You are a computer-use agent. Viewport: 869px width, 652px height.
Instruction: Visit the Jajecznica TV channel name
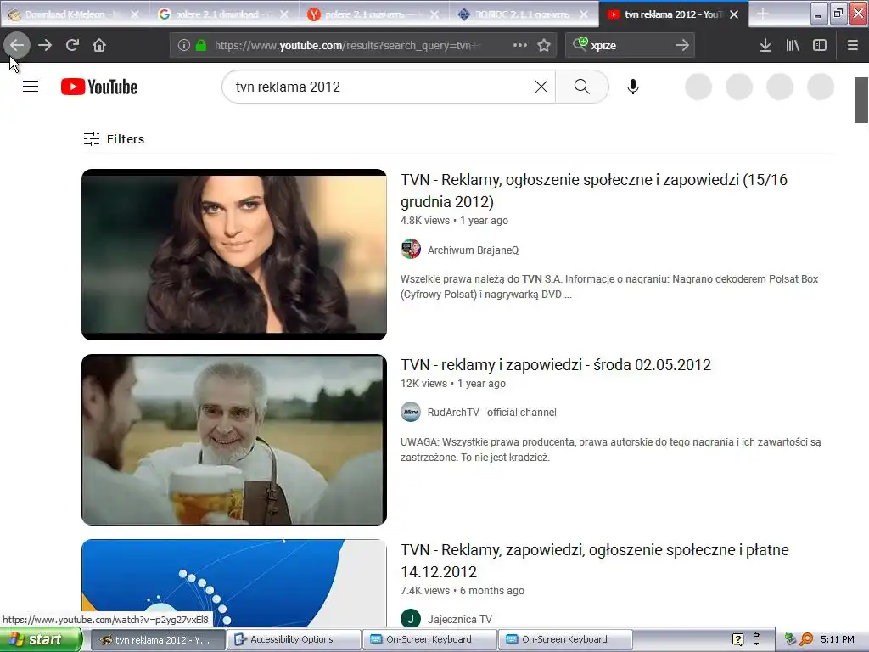pos(459,619)
